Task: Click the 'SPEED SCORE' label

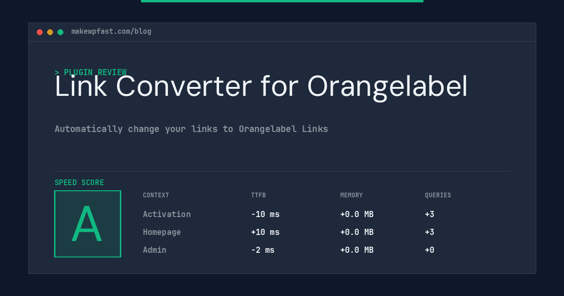Action: [79, 183]
